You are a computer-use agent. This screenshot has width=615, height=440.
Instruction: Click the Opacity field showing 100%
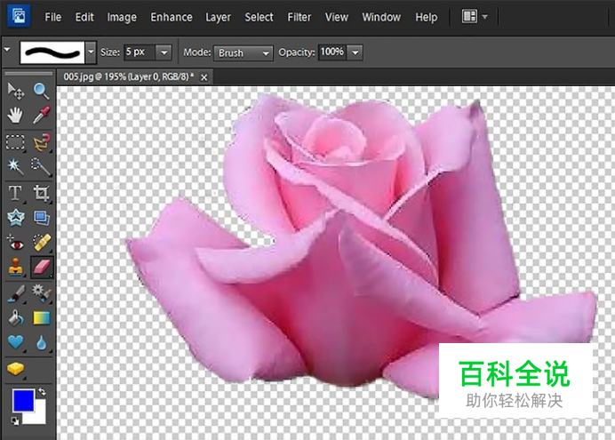click(331, 52)
